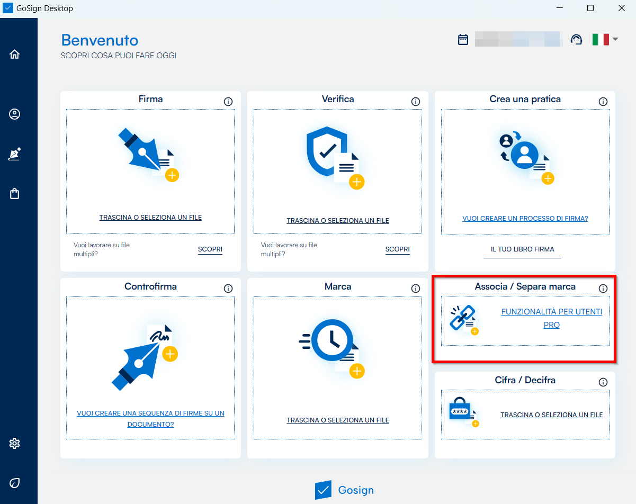The width and height of the screenshot is (636, 504).
Task: Click the leaf icon in sidebar
Action: click(x=15, y=483)
